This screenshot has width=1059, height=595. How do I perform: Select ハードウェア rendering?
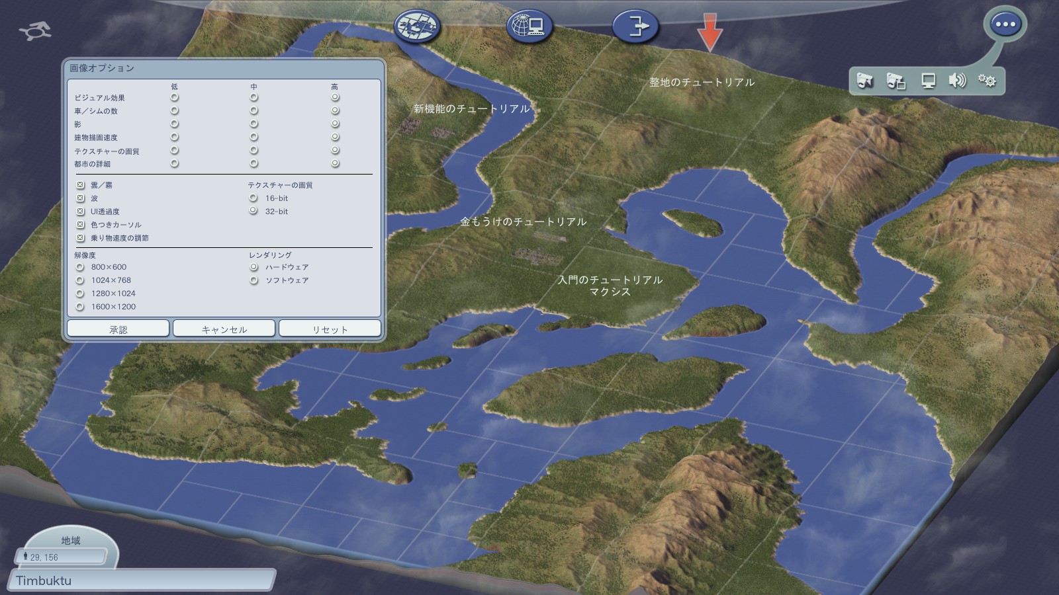(253, 267)
